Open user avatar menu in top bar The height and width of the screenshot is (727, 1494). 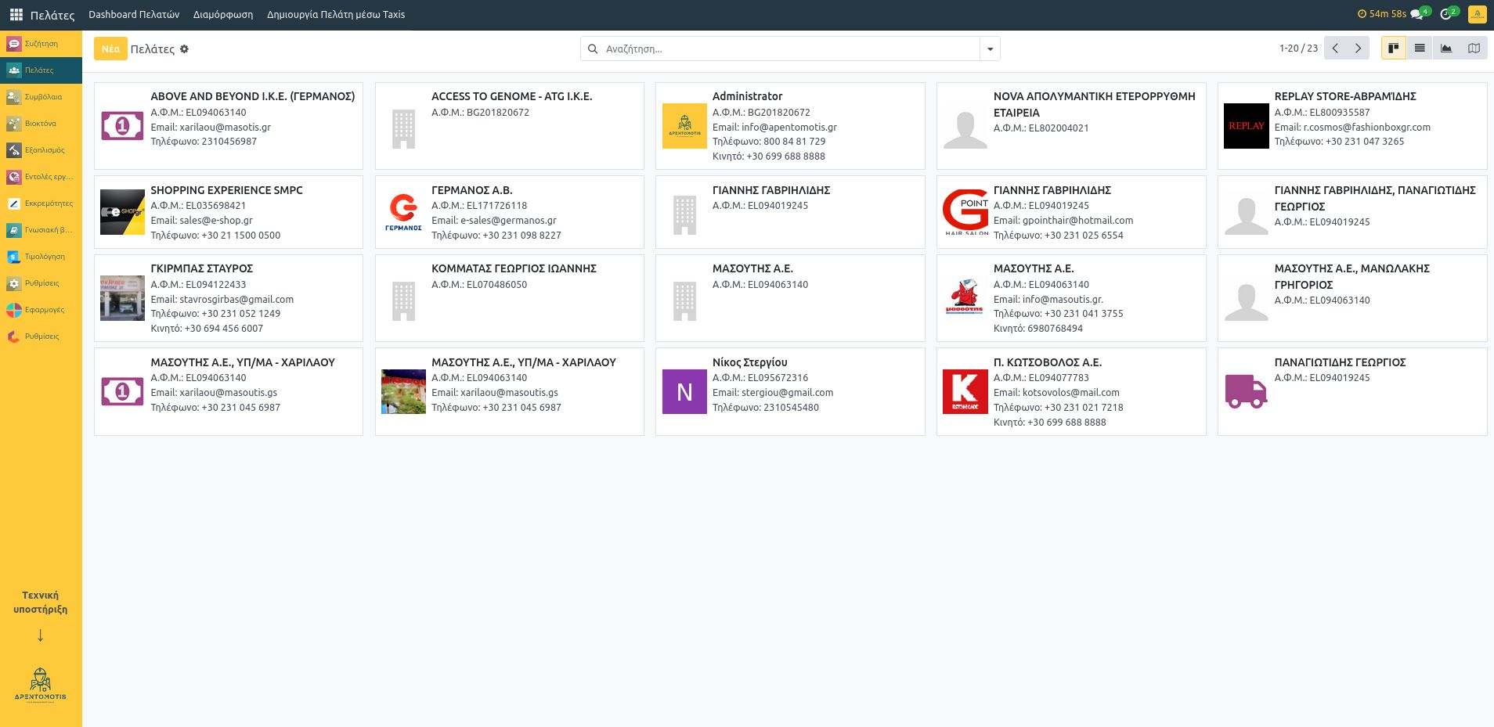pos(1477,14)
